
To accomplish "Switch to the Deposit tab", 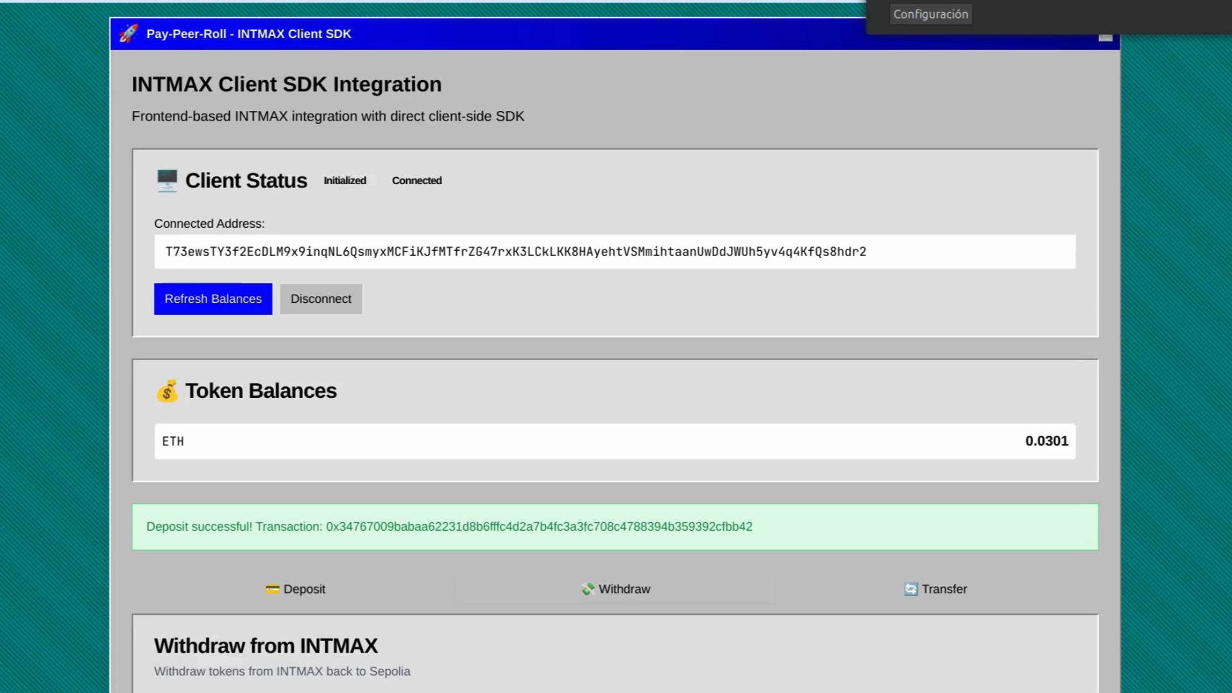I will click(295, 589).
